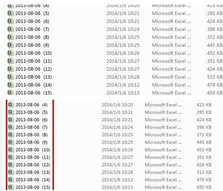Click Excel icon of 2013-08-06 (15) in lower list

tap(11, 187)
